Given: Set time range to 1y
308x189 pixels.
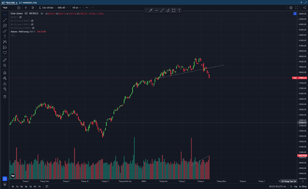Looking at the screenshot, I should pyautogui.click(x=17, y=186).
